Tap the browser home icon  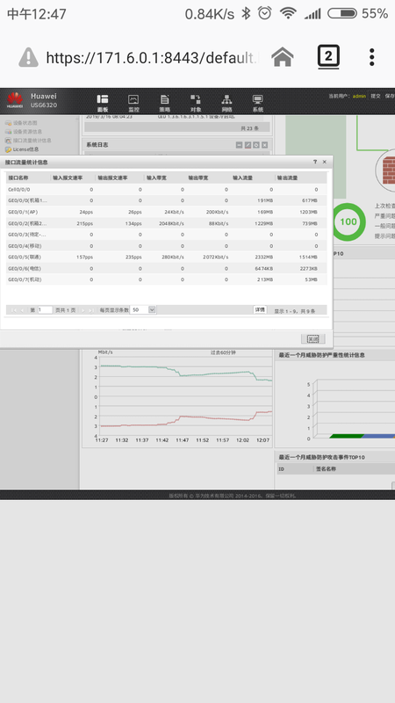(283, 57)
